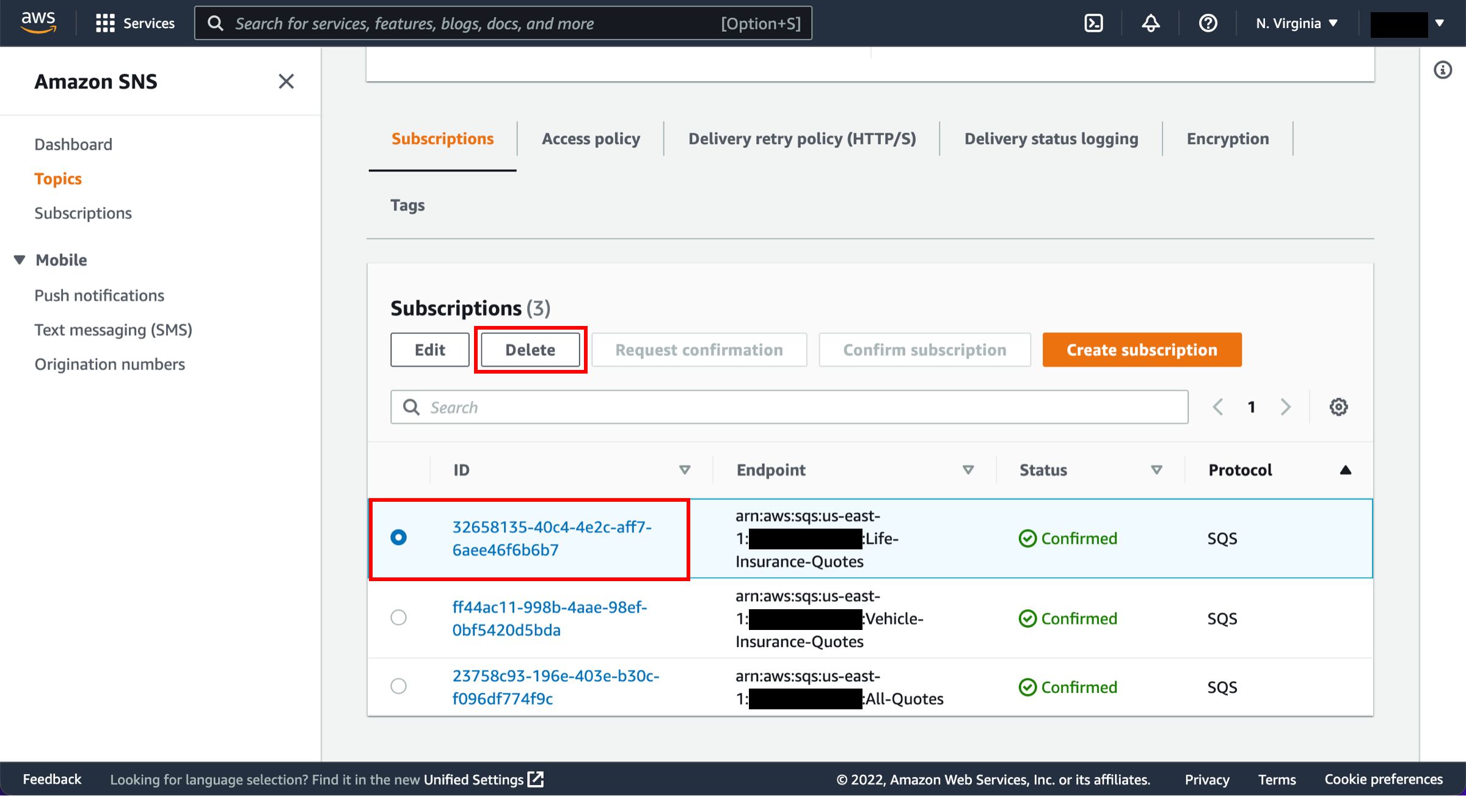Click the terminal/CloudShell icon in top navbar

[1095, 23]
